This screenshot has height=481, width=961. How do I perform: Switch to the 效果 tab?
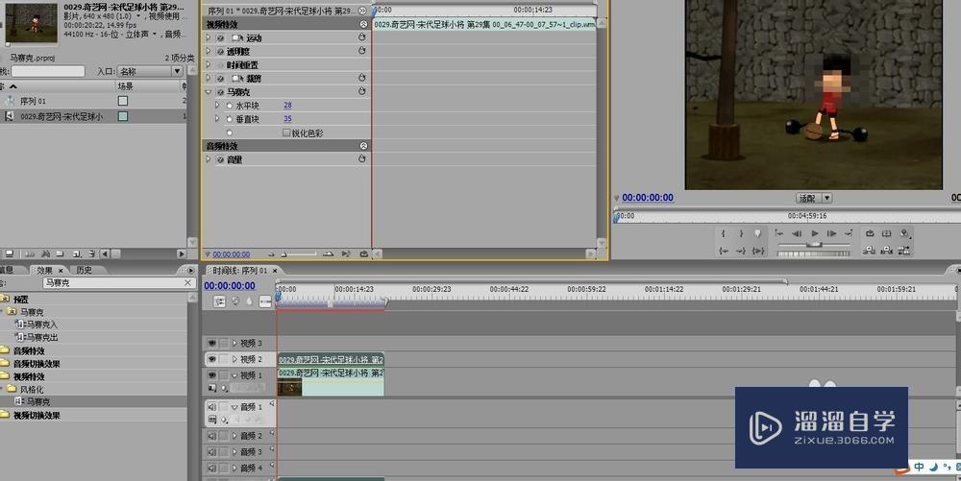(x=45, y=270)
